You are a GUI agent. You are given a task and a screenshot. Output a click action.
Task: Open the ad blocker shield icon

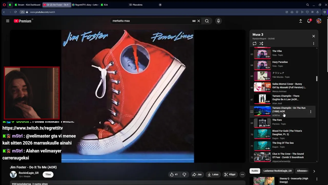(x=297, y=12)
